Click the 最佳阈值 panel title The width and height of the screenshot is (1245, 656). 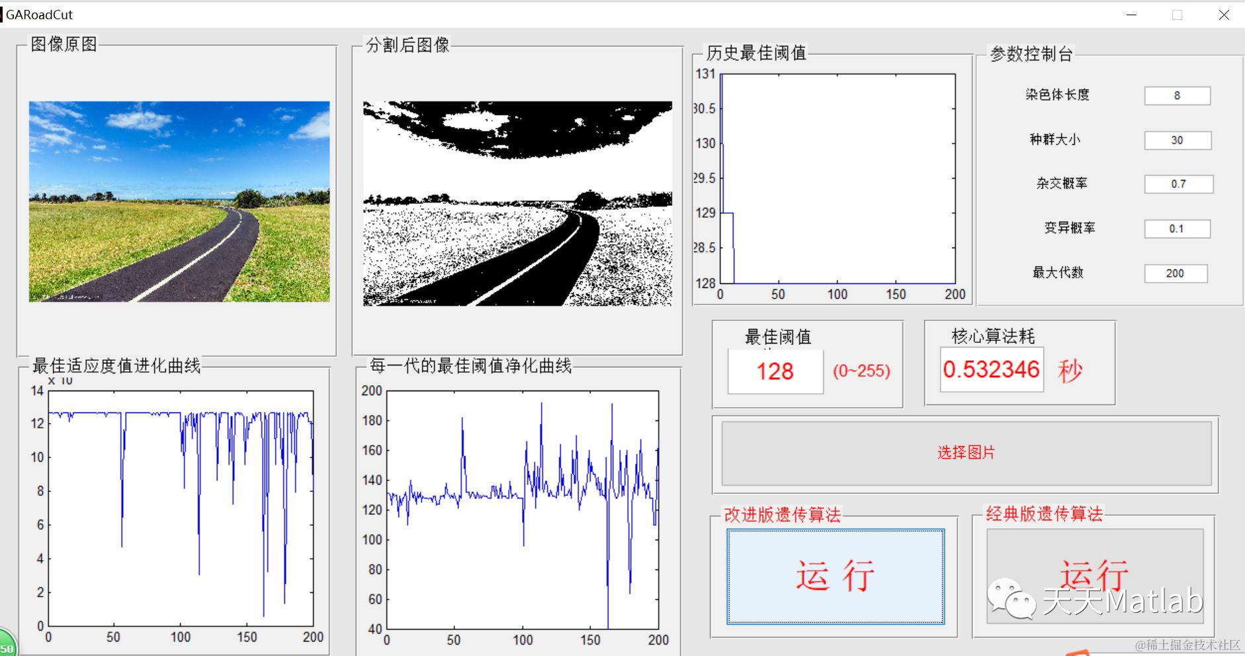pyautogui.click(x=778, y=337)
